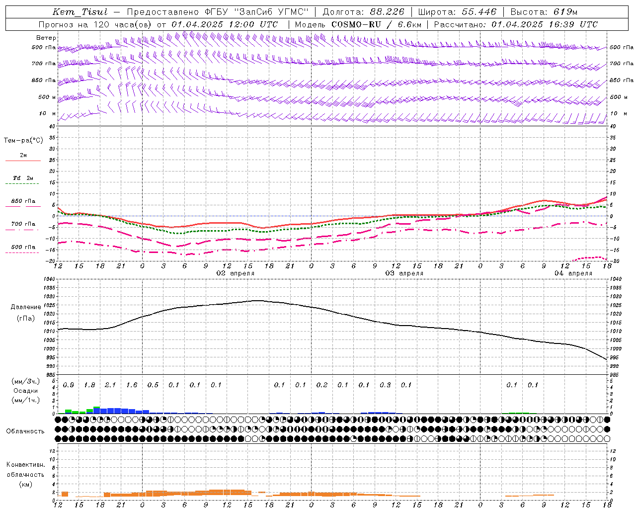Click the 'Облачность' cloud cover label

coord(26,431)
